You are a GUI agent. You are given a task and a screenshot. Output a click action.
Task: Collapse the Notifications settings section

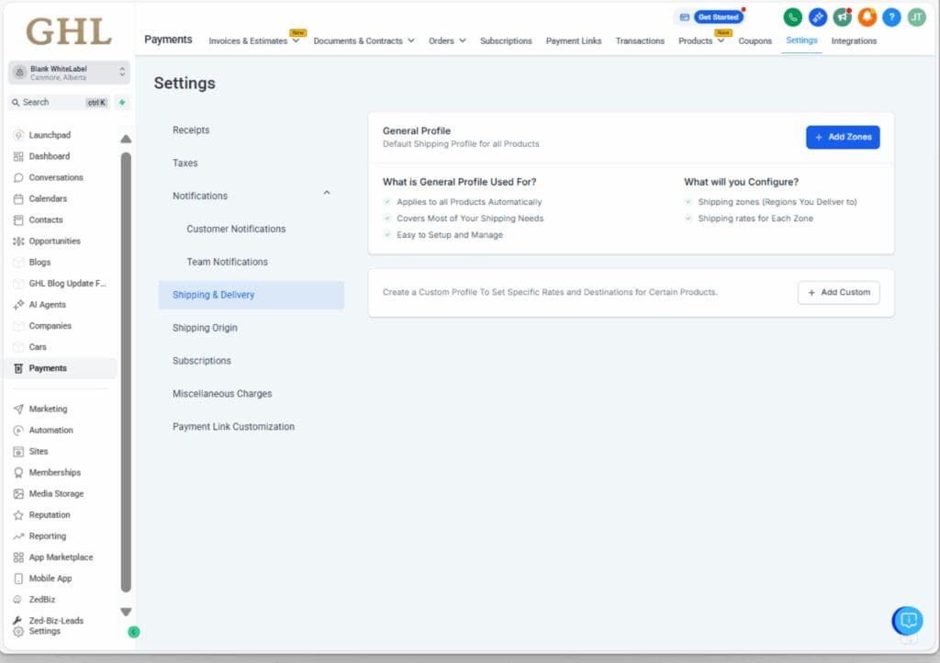pyautogui.click(x=327, y=193)
